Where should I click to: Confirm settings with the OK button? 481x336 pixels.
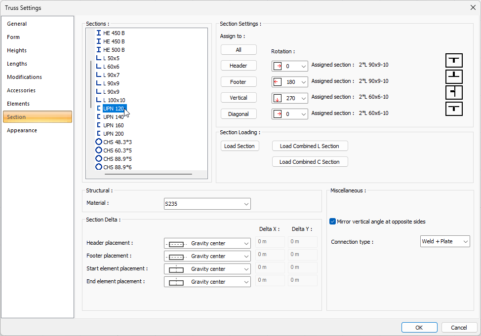tap(419, 328)
